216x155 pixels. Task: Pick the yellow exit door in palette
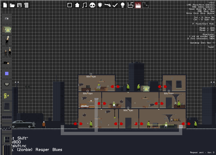(x=6, y=96)
